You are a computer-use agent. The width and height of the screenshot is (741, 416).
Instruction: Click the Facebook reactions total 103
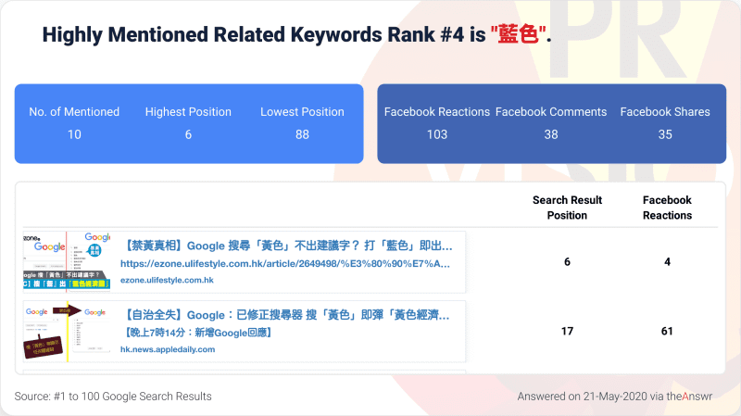tap(436, 134)
